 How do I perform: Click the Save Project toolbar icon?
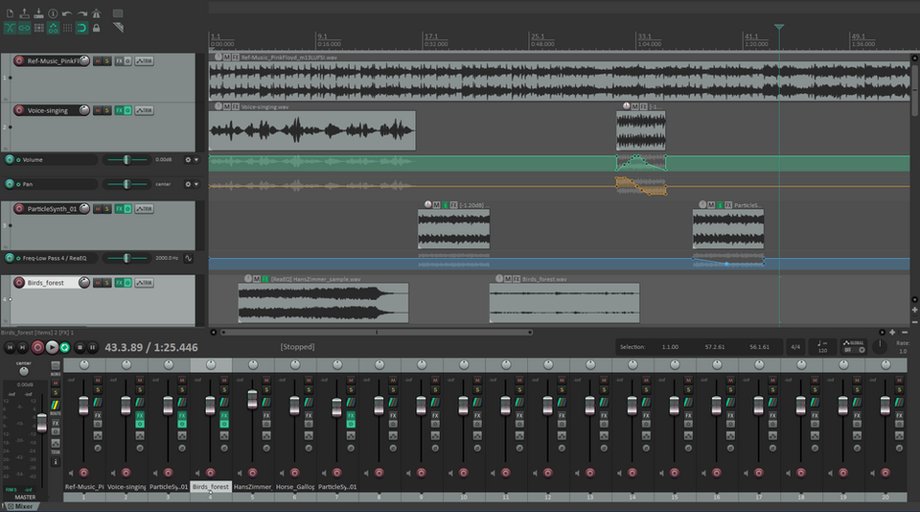[38, 13]
